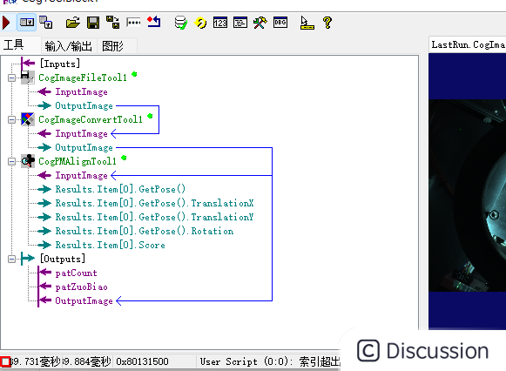Click the camera image in display panel
This screenshot has height=371, width=506.
468,195
